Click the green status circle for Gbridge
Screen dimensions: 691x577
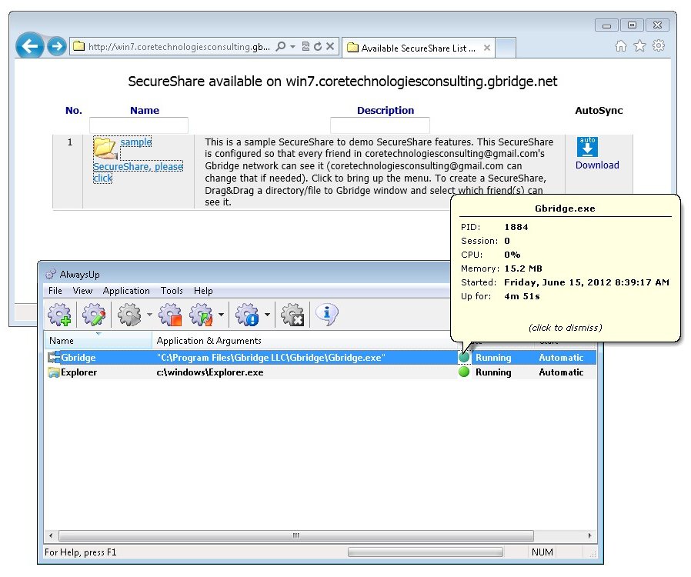[x=464, y=357]
